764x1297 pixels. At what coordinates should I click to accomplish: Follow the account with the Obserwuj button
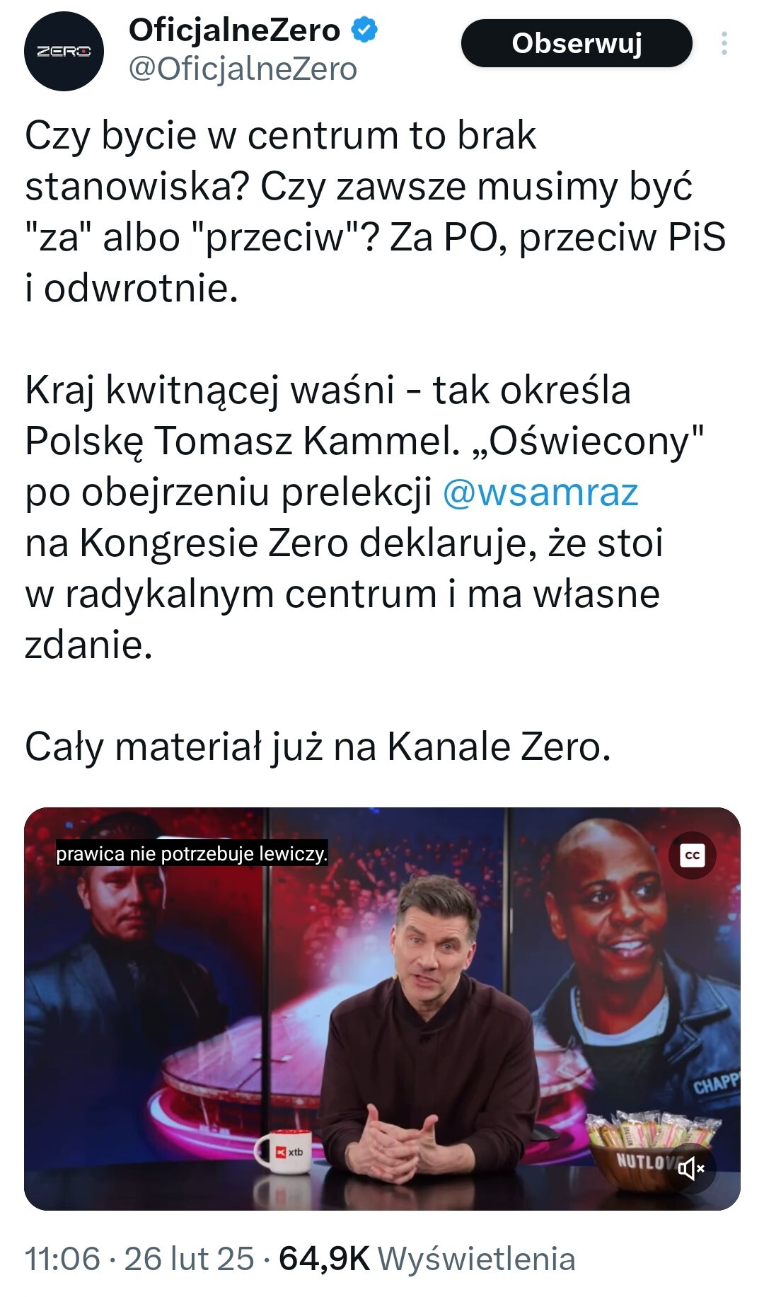click(x=577, y=43)
